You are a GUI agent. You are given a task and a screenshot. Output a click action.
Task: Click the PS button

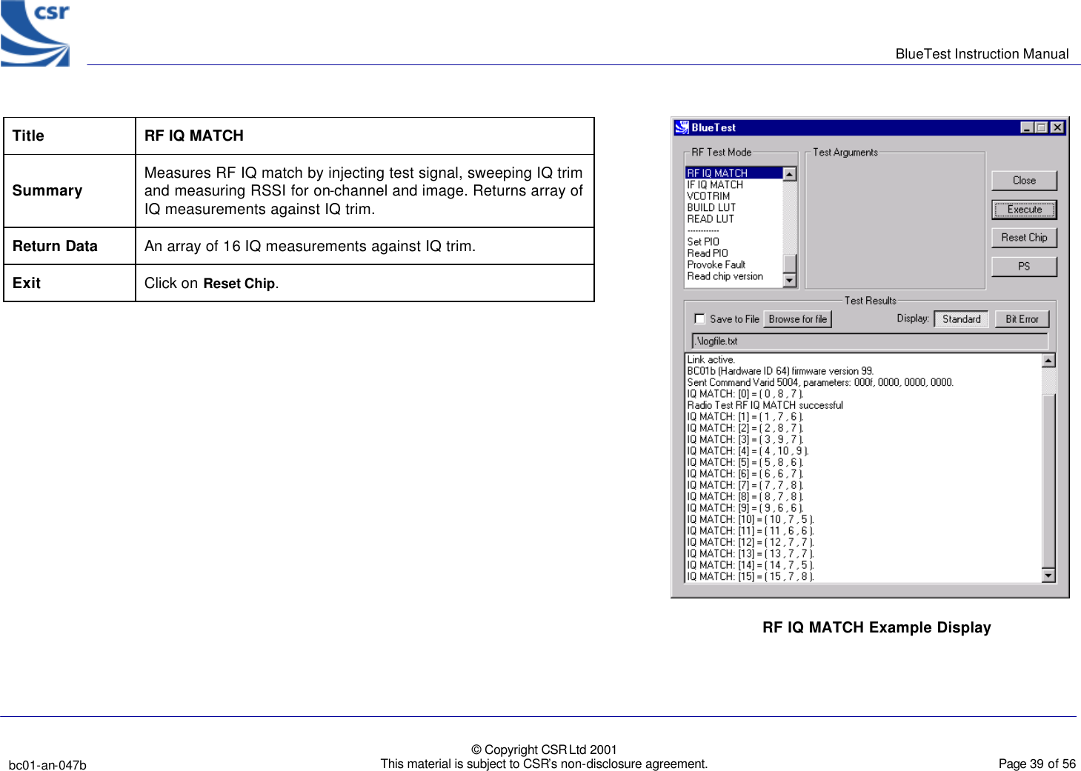1024,267
